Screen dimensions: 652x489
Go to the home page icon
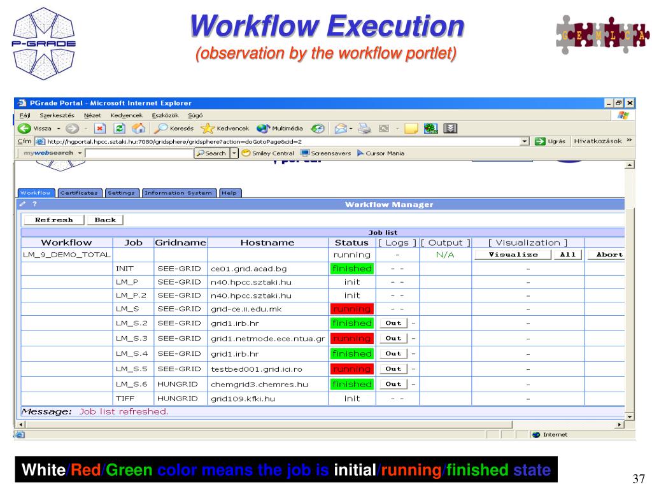click(138, 129)
